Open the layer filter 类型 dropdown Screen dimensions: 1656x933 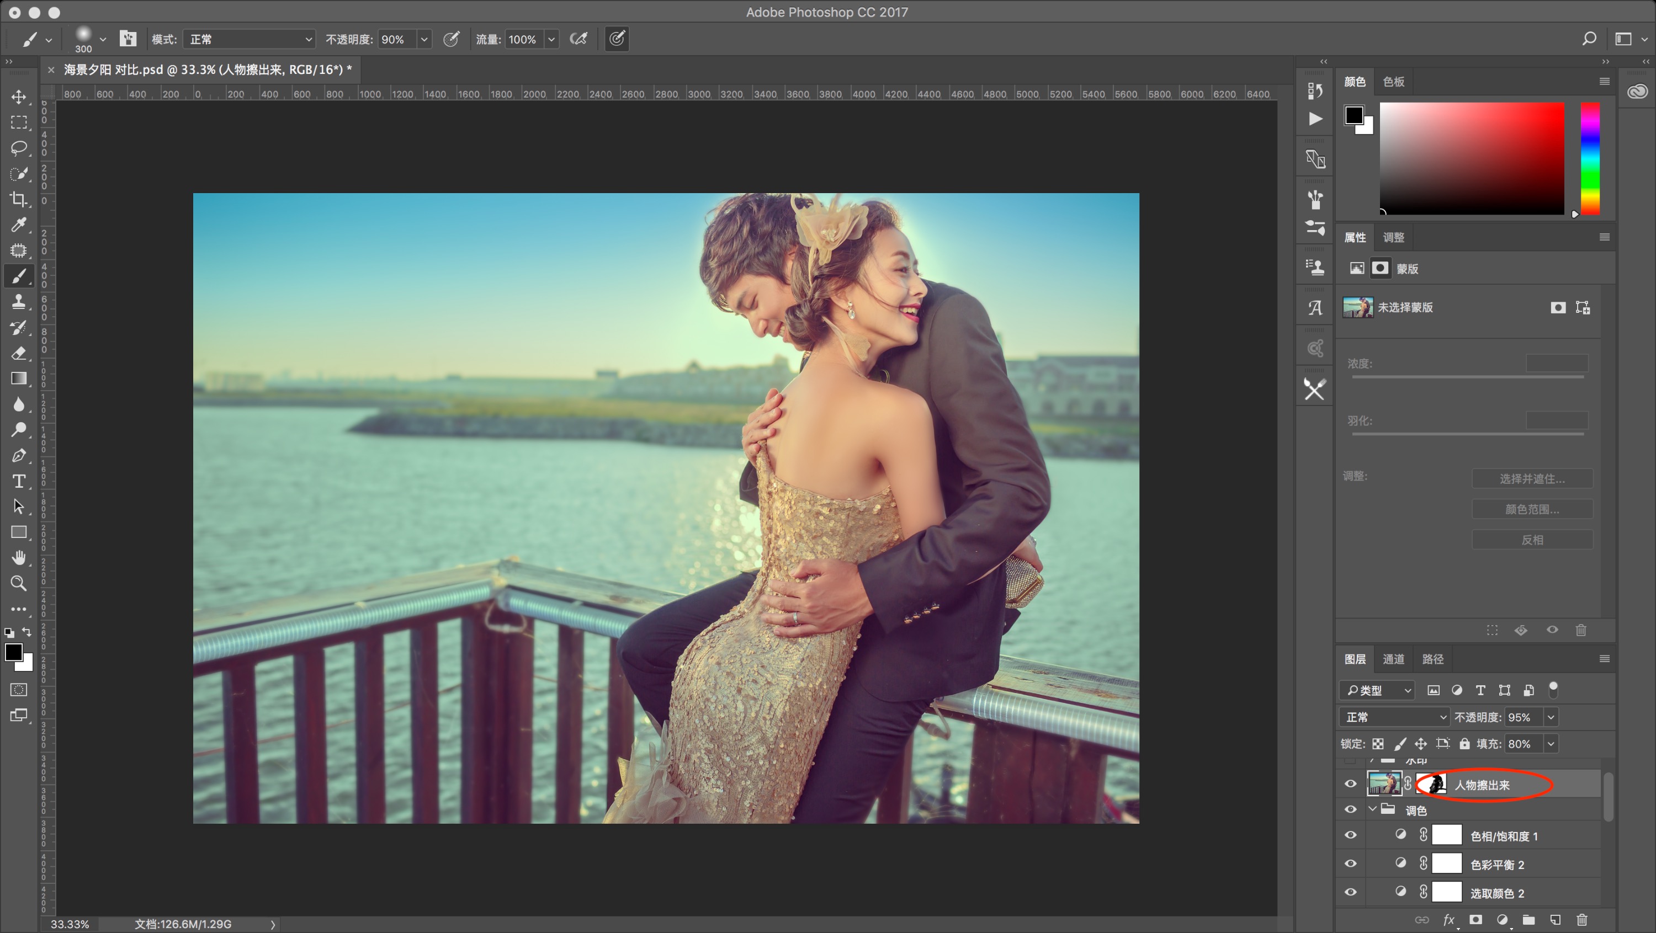tap(1377, 690)
